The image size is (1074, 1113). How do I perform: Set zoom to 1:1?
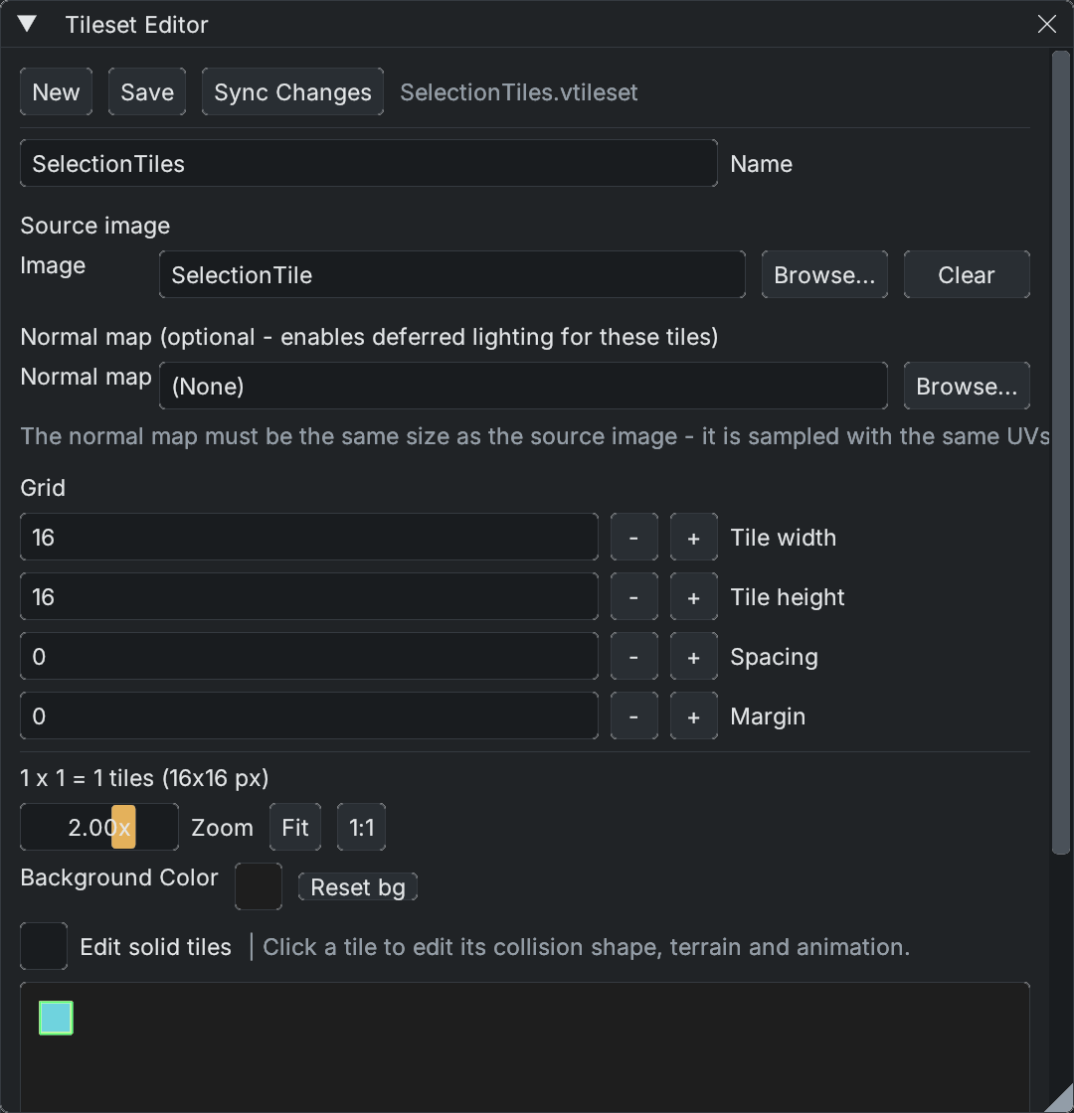tap(361, 827)
